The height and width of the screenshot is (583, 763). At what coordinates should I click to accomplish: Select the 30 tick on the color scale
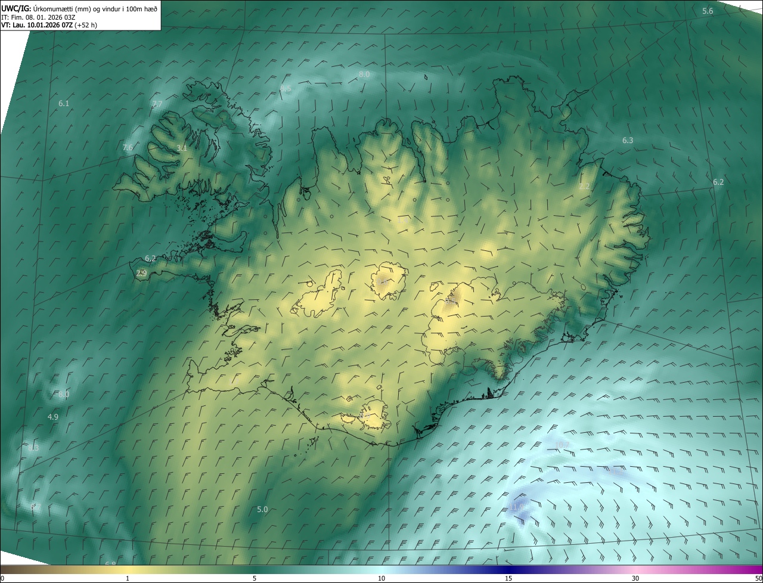coord(635,578)
